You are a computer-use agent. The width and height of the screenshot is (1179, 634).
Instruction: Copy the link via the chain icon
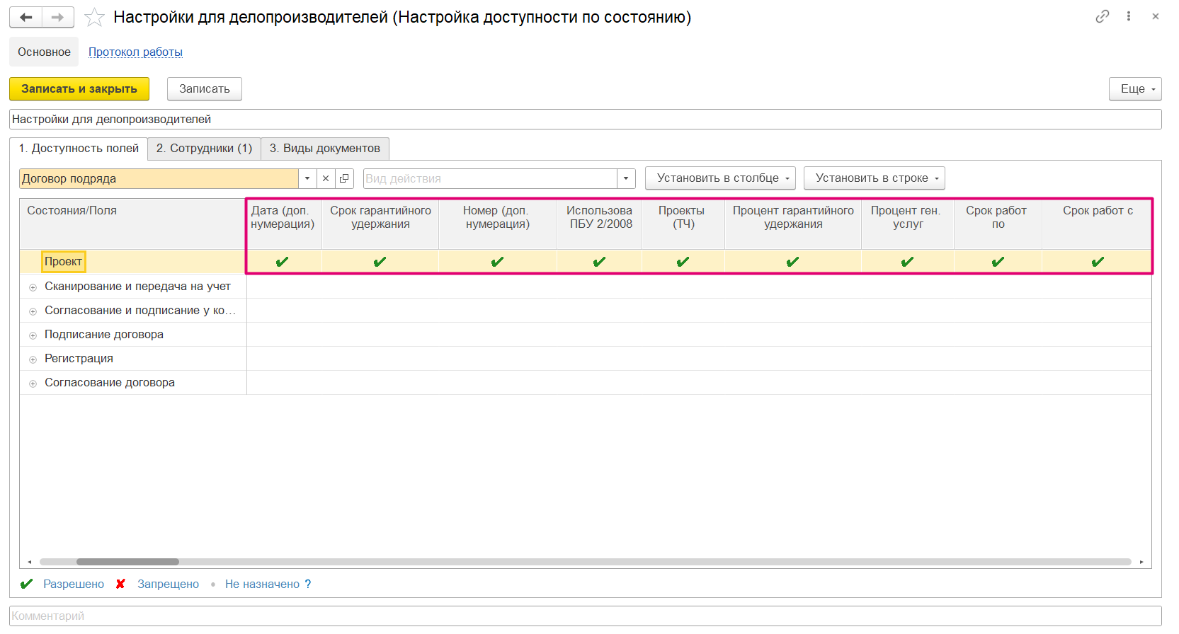1102,16
